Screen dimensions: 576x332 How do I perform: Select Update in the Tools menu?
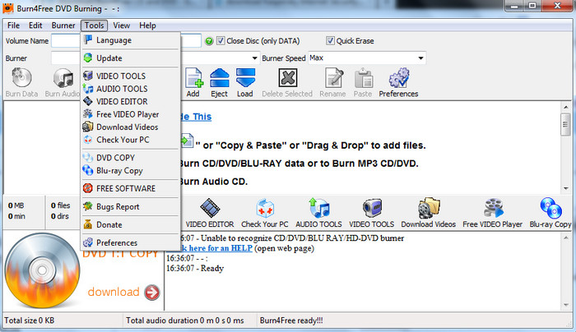point(131,58)
